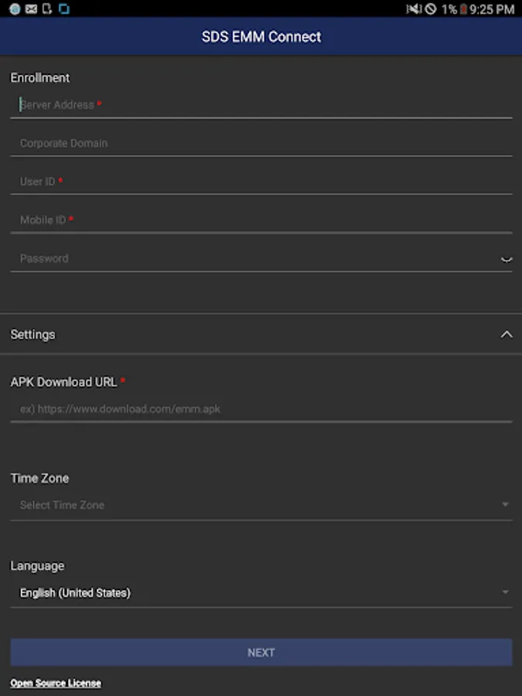Tap the blue overlapping squares notification icon
Viewport: 522px width, 696px height.
pyautogui.click(x=64, y=9)
